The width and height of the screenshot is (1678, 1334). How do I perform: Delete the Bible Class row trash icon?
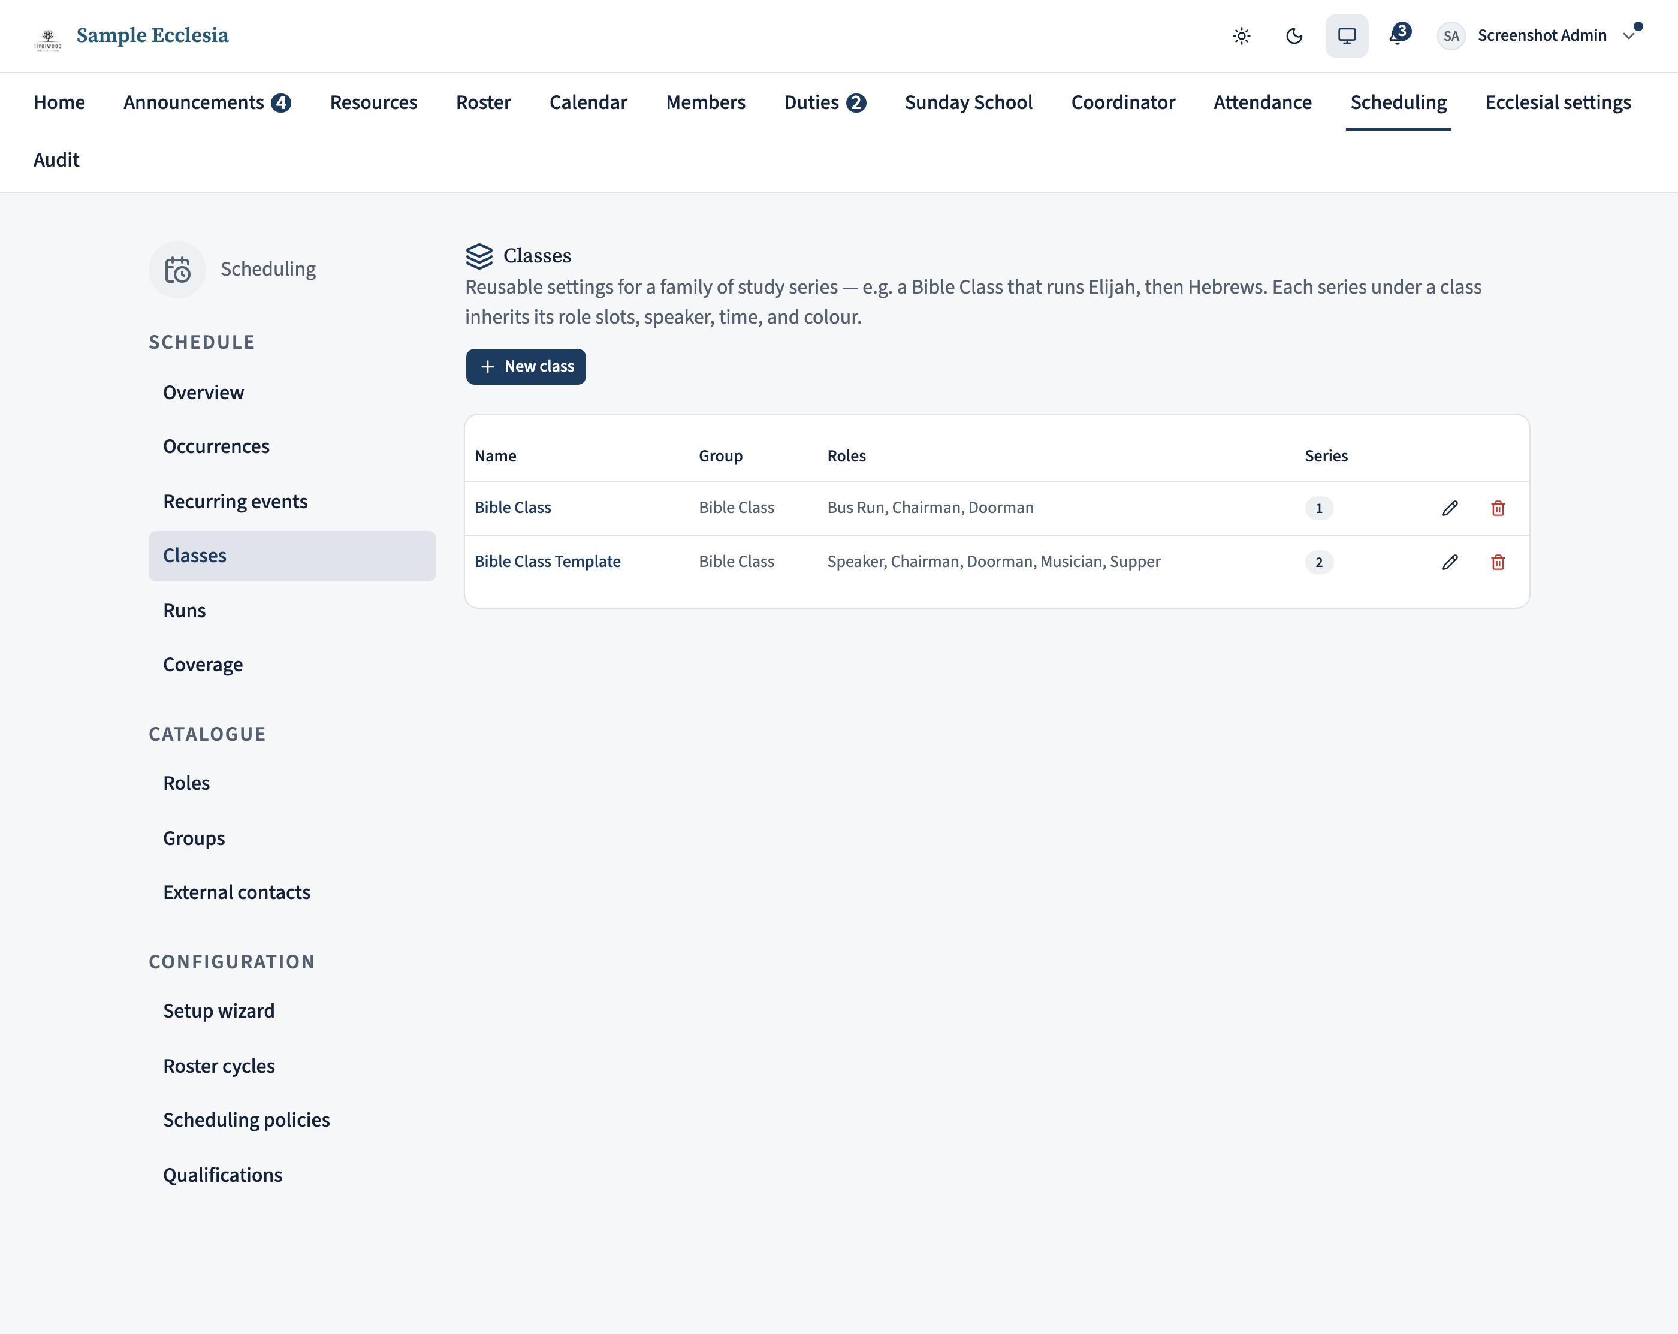click(x=1498, y=508)
